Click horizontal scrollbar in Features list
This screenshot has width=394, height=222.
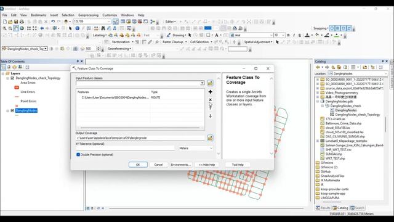140,128
